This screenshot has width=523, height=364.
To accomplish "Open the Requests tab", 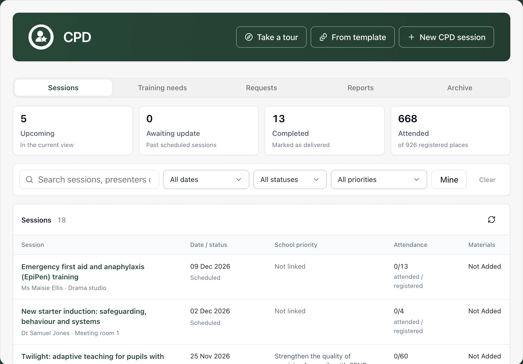I will click(261, 88).
